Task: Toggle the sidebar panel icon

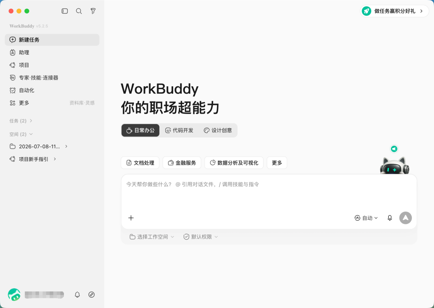Action: [x=64, y=11]
